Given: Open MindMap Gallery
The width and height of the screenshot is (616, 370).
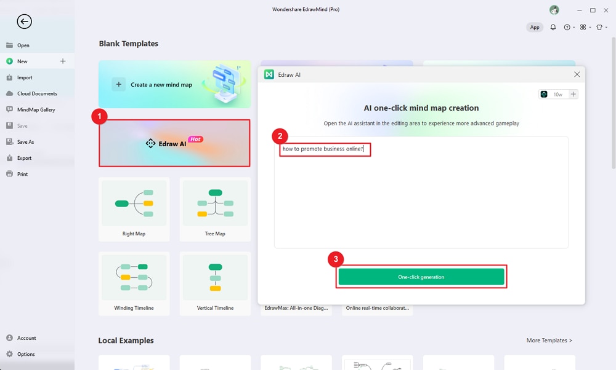Looking at the screenshot, I should 38,110.
